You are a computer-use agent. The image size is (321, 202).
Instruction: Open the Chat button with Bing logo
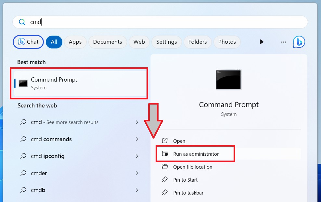[x=28, y=42]
